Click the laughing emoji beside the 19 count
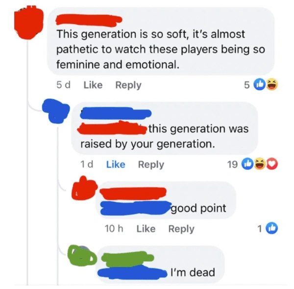The image size is (294, 289). coord(260,164)
